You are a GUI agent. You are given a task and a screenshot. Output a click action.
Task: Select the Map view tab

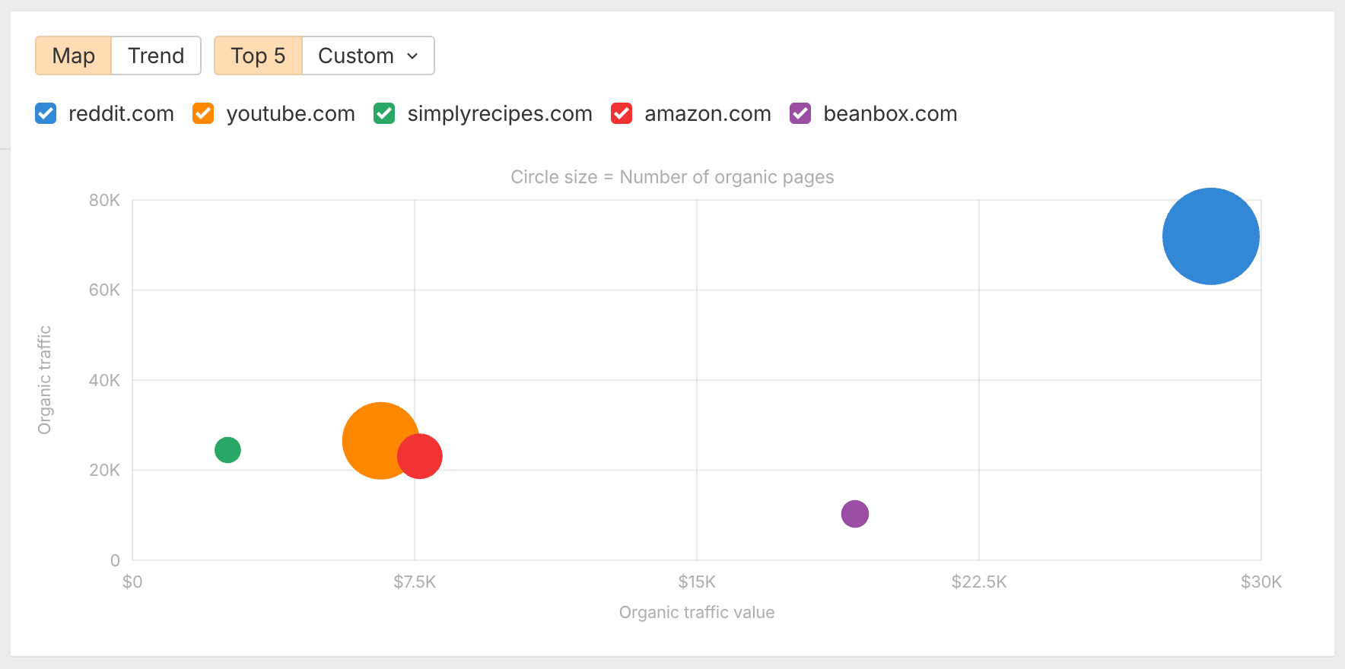pos(74,56)
